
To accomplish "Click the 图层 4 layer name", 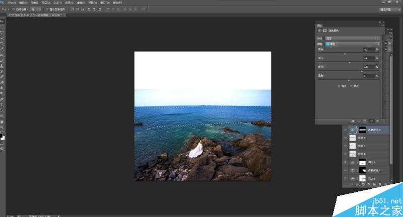I will [x=361, y=146].
